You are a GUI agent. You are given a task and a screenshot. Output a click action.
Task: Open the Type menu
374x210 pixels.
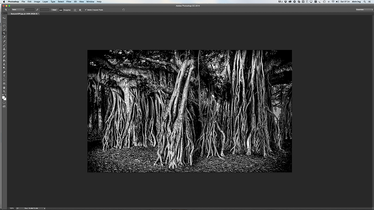tap(53, 2)
